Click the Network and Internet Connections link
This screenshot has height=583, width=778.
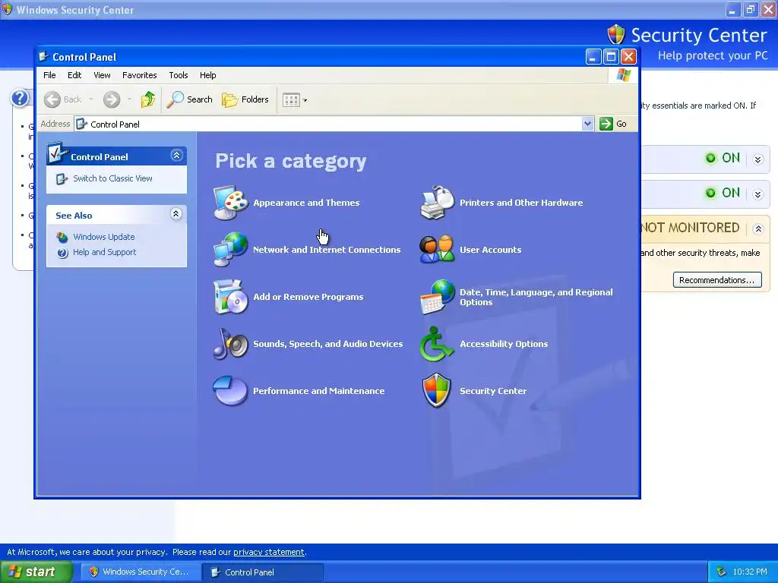click(327, 249)
